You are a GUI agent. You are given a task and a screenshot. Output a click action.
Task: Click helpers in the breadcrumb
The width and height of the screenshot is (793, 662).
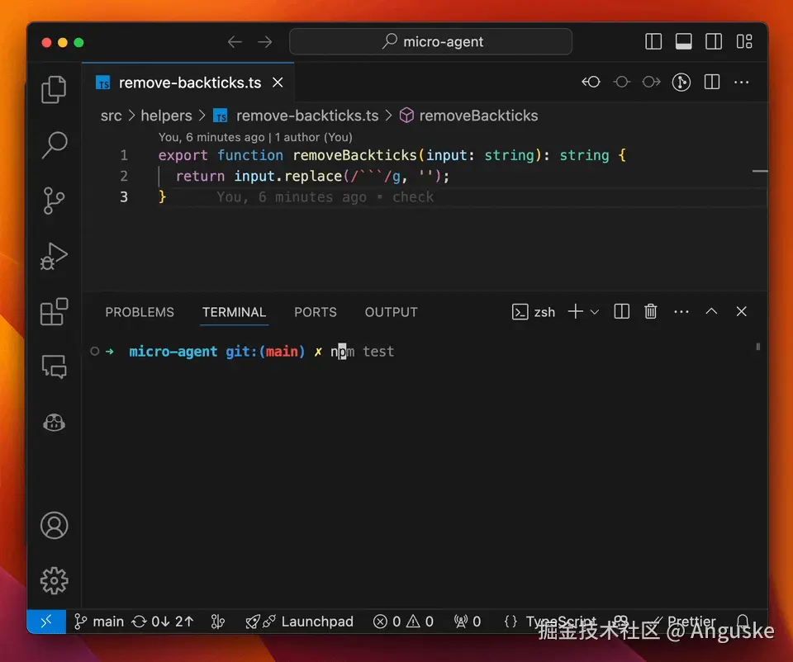click(166, 116)
